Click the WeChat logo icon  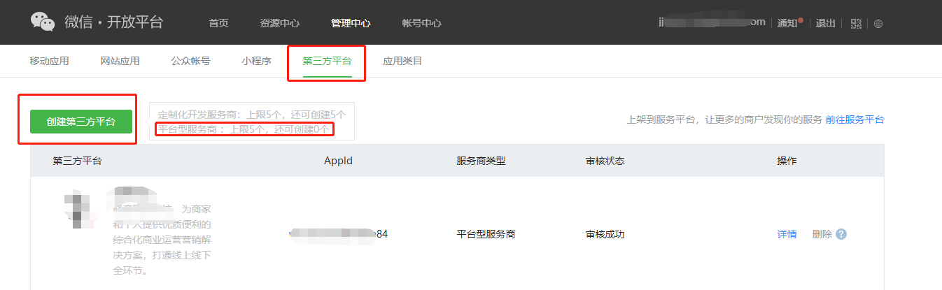click(43, 22)
